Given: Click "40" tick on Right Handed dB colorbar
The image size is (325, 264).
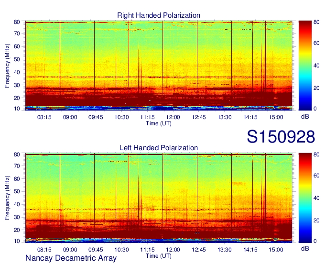Looking at the screenshot, I should 316,66.
